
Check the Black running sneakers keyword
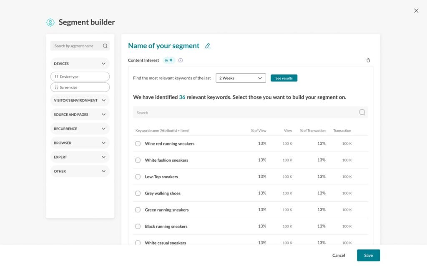pos(138,227)
